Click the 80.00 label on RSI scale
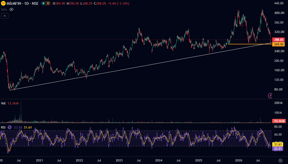 pyautogui.click(x=278, y=127)
